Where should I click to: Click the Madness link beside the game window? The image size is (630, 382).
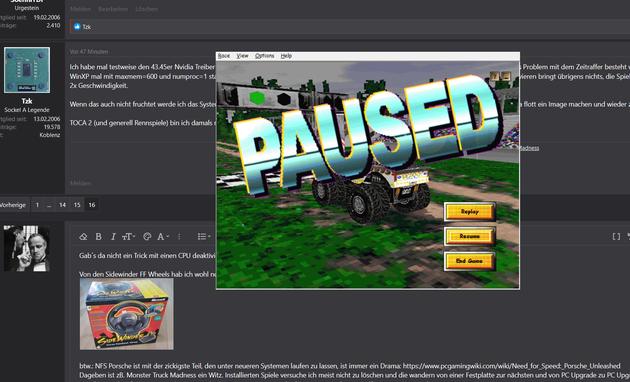click(529, 148)
